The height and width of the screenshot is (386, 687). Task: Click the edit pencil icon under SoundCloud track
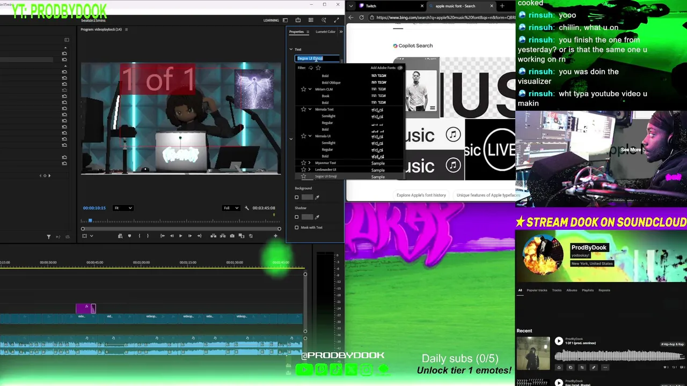(x=594, y=367)
